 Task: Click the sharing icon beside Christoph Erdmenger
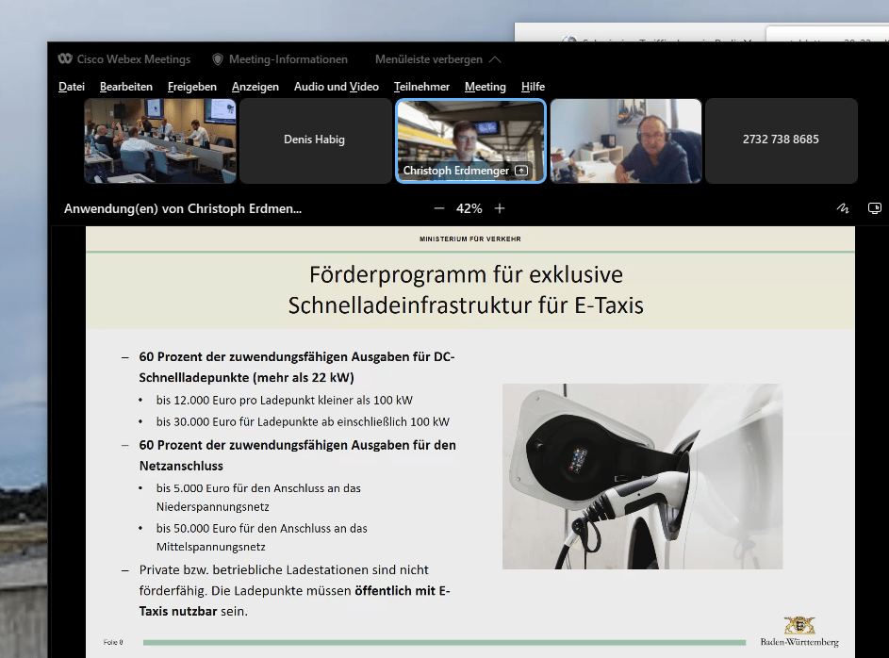(x=521, y=171)
